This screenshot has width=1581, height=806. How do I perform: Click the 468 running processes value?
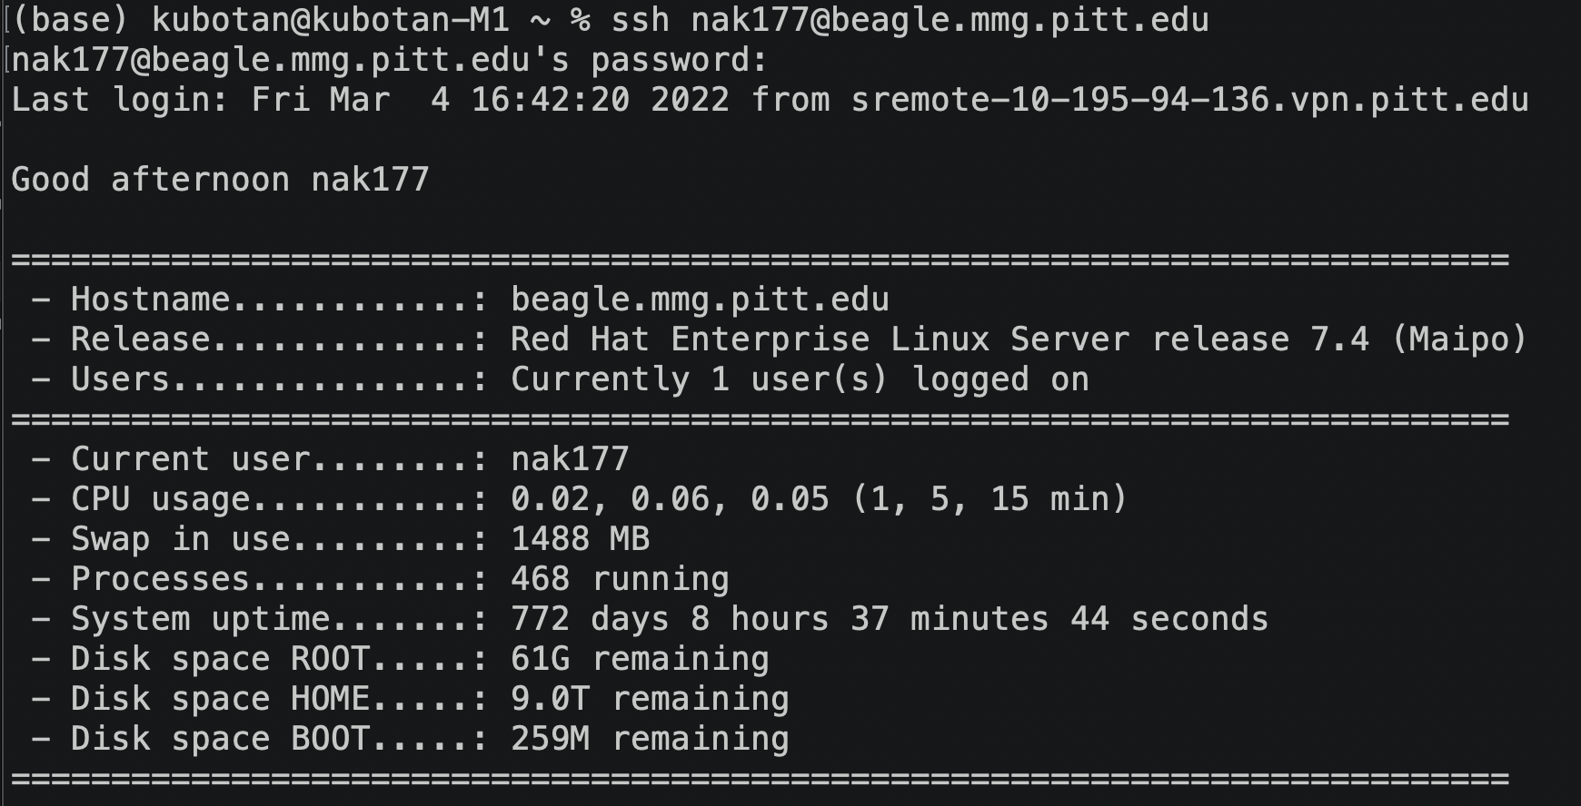click(620, 579)
